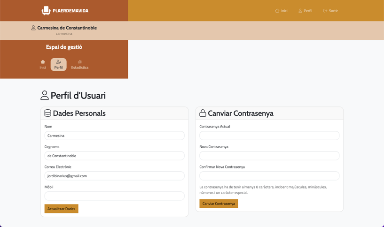Go to Inici in the top navigation
Screen dimensions: 384x227
(284, 11)
